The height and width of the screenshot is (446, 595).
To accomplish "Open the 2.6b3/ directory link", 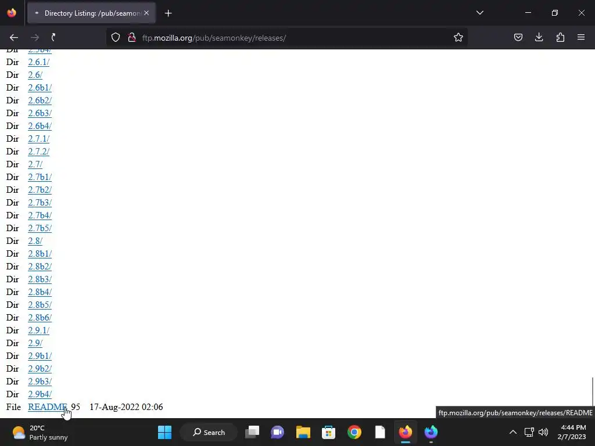I will tap(40, 113).
